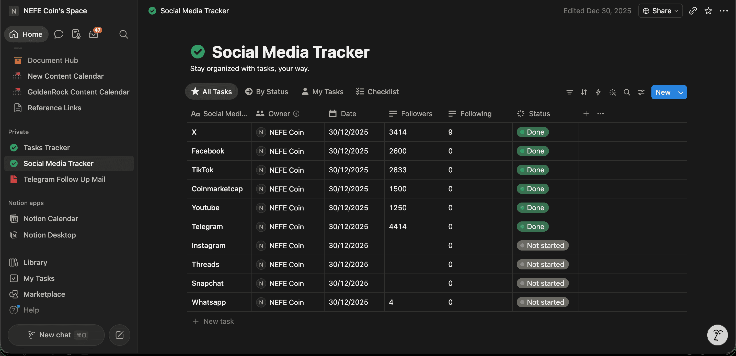Viewport: 736px width, 356px height.
Task: Click the filter icon in database toolbar
Action: click(569, 92)
